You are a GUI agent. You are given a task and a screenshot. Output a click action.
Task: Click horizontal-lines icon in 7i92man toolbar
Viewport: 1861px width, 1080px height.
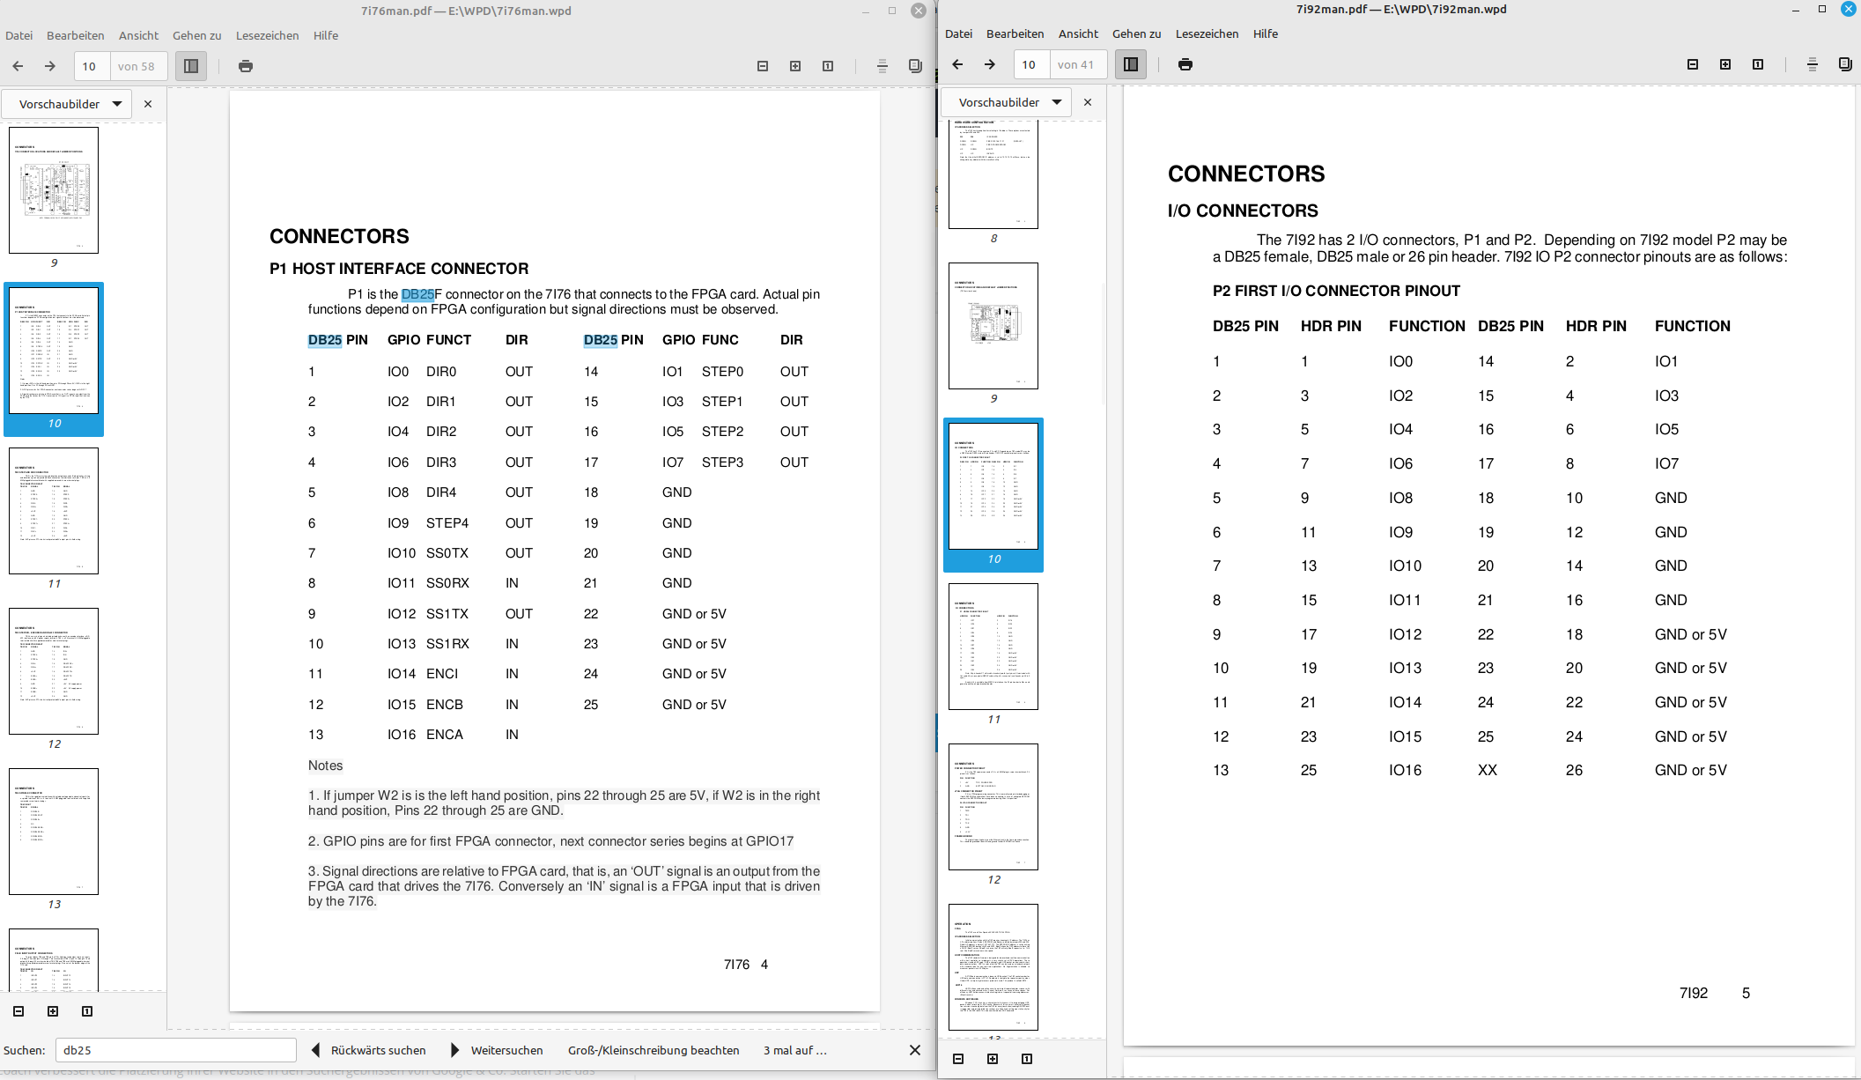click(1813, 64)
